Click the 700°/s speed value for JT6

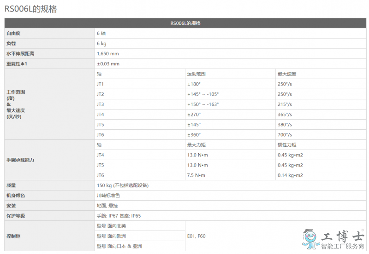(x=285, y=135)
